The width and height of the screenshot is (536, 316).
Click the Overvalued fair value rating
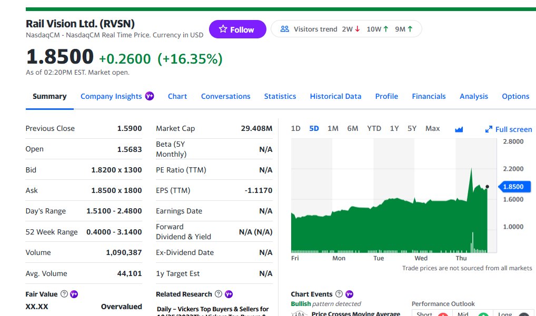(x=121, y=307)
